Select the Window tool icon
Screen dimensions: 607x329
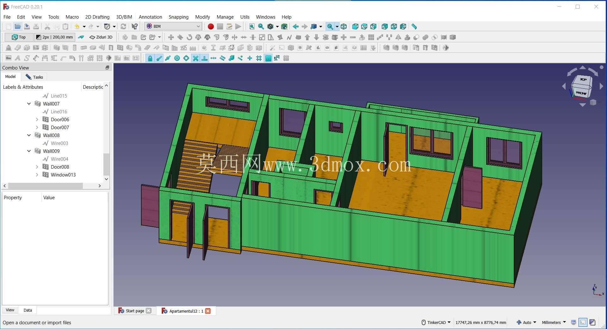[120, 48]
